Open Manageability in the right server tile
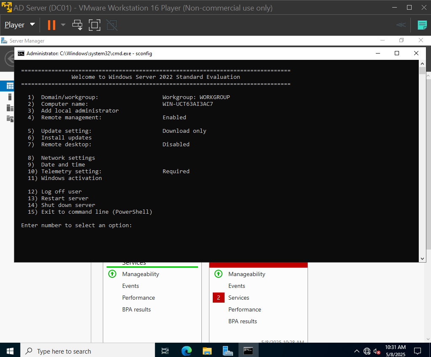Viewport: 431px width, 357px height. (x=246, y=274)
